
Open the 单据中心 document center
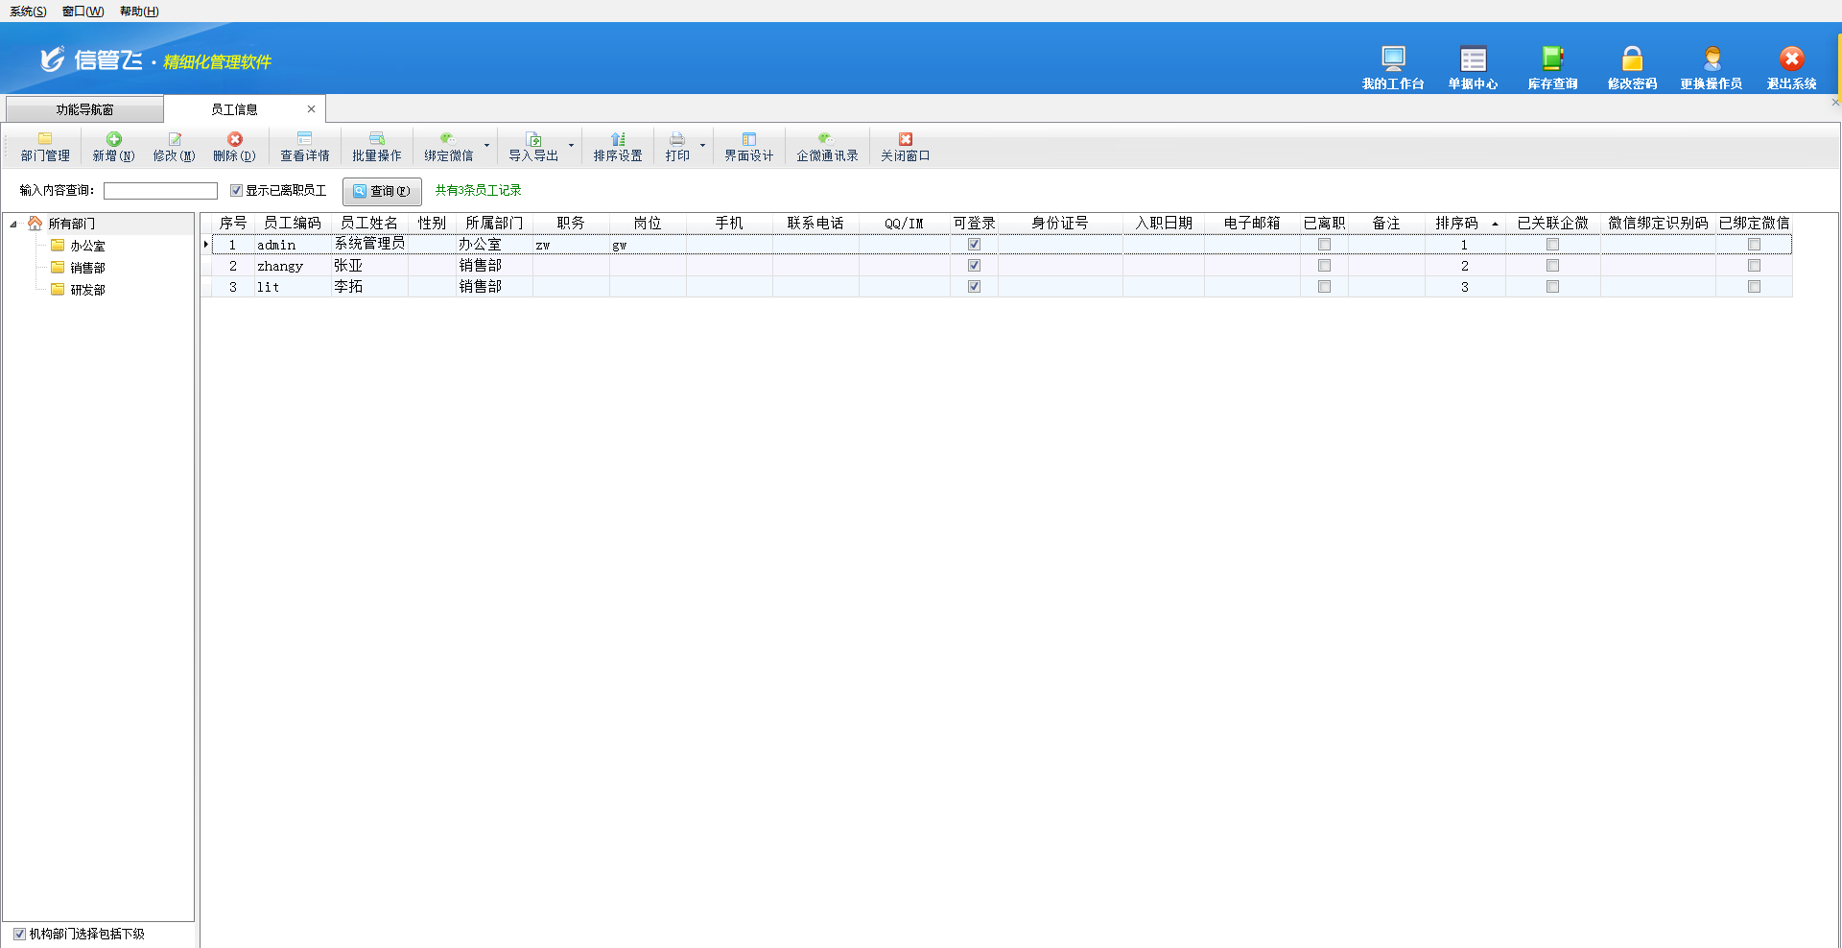click(1473, 59)
